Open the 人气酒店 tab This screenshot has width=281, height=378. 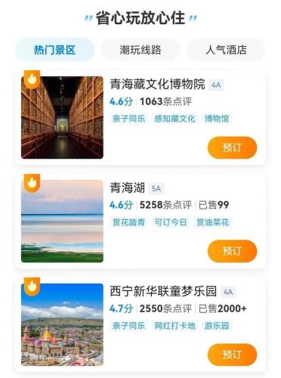[x=226, y=50]
